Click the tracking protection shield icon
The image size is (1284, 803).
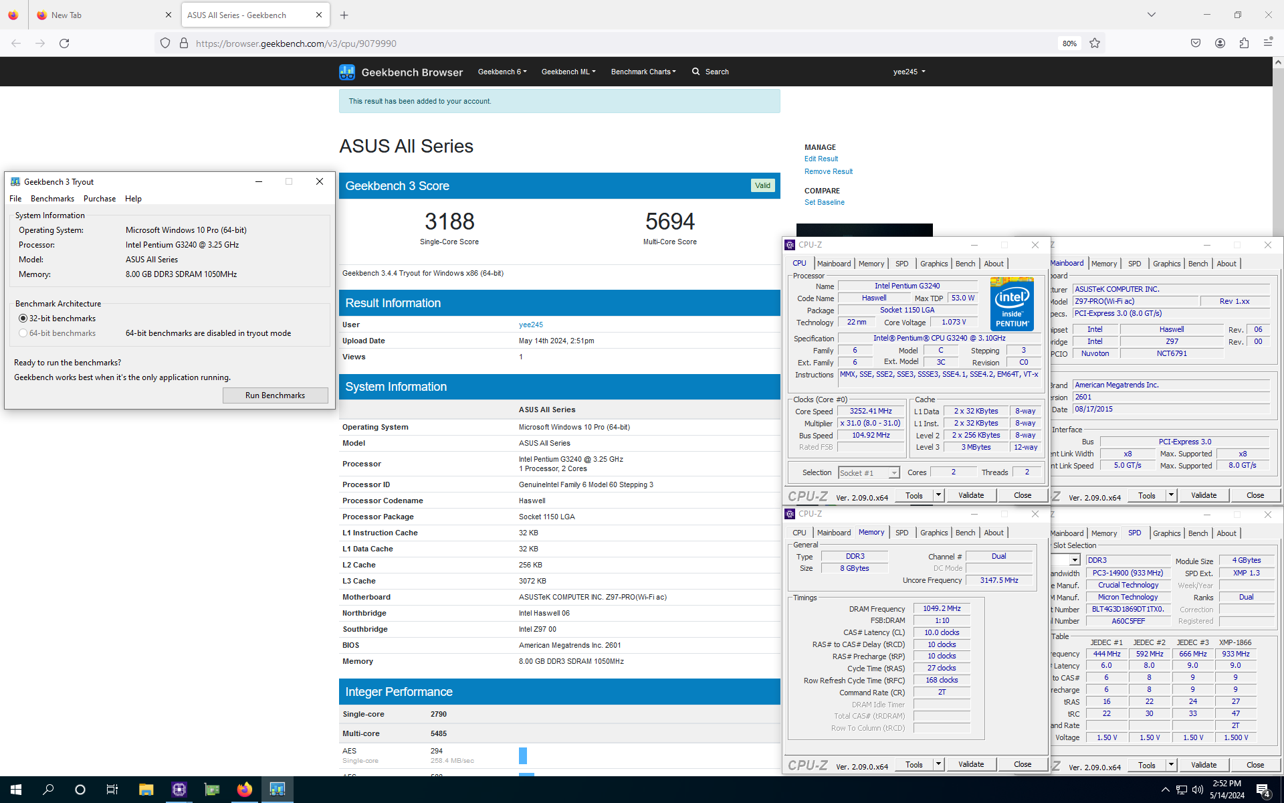click(x=165, y=43)
